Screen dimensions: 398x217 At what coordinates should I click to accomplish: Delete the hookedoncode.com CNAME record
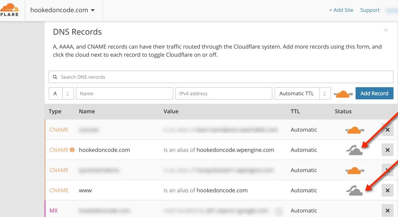click(388, 150)
